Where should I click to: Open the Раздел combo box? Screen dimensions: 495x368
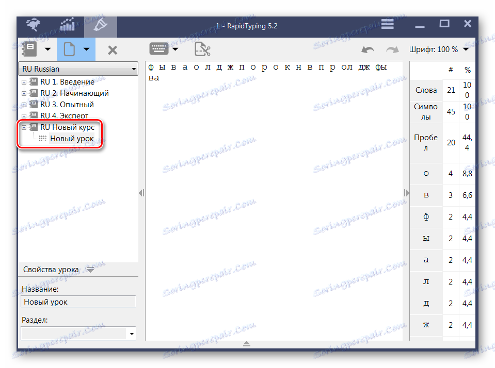pyautogui.click(x=78, y=333)
